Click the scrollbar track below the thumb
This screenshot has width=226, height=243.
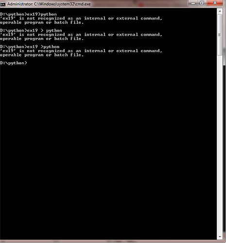(x=220, y=145)
